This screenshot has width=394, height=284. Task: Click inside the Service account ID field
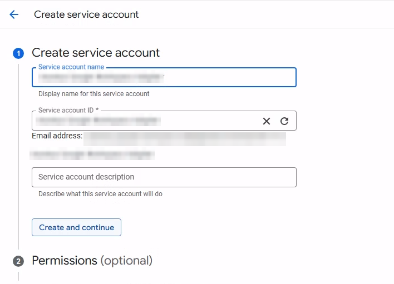tap(145, 121)
